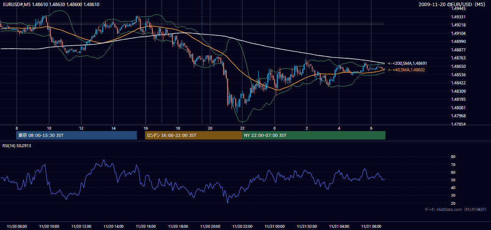Click the 11/21 00:00 bottom date label
Image resolution: width=491 pixels, height=230 pixels.
(275, 227)
